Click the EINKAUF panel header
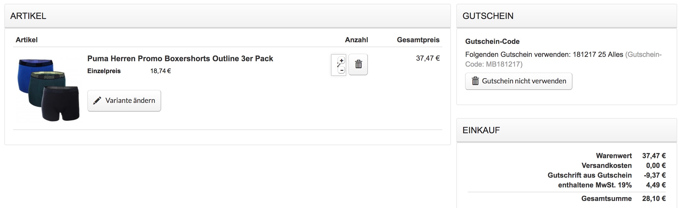681x208 pixels. point(481,130)
